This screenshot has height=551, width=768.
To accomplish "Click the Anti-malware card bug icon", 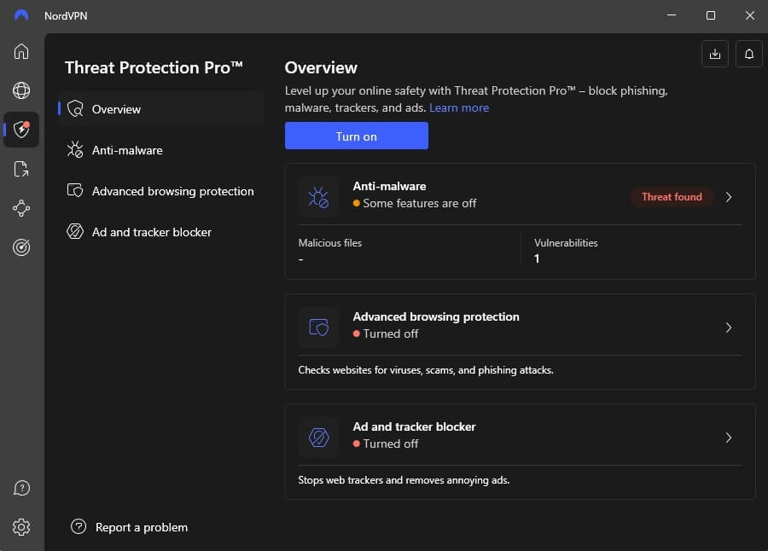I will coord(318,197).
